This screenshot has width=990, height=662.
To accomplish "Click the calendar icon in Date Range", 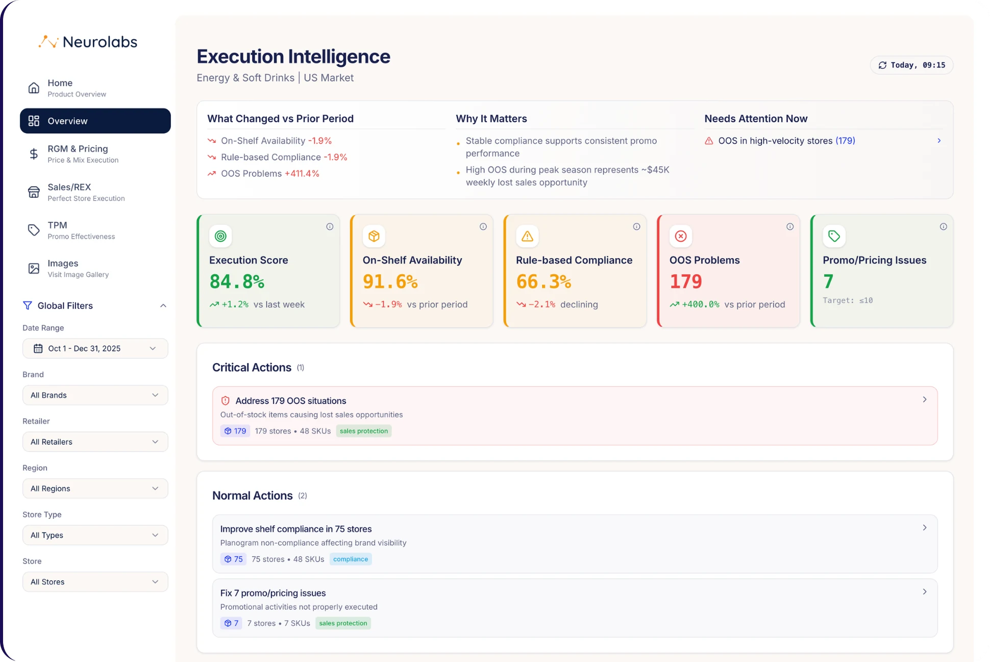I will click(x=38, y=348).
